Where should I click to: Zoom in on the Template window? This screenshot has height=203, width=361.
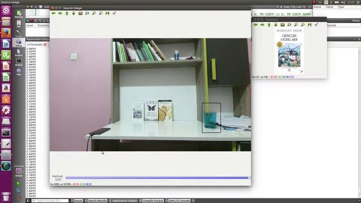[296, 25]
